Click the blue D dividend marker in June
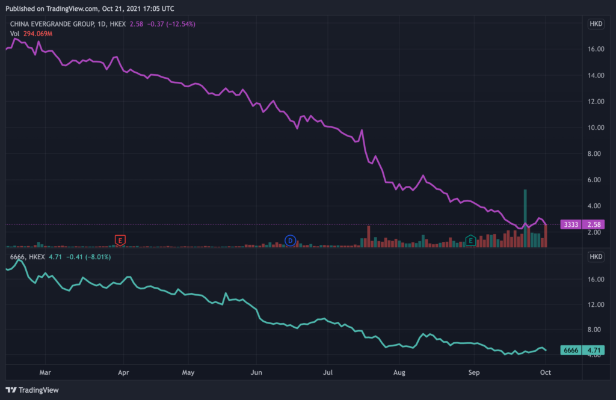616x400 pixels. tap(291, 241)
